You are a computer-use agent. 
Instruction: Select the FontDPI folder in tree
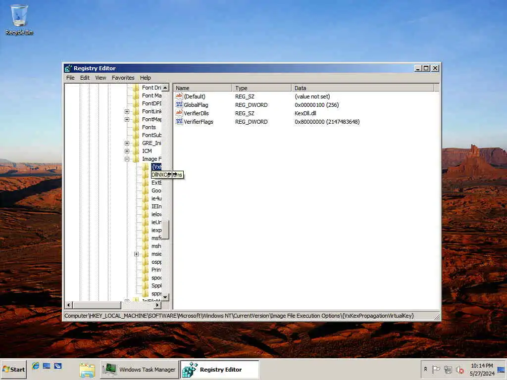(152, 103)
